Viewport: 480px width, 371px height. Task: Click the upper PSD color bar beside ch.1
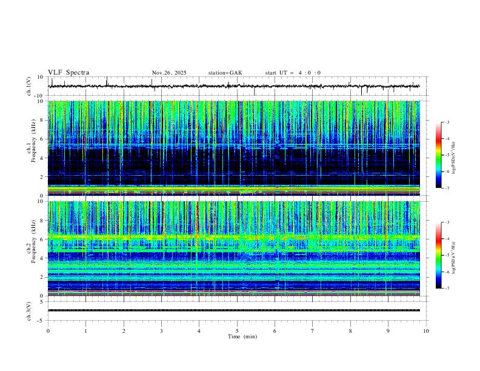pos(439,155)
